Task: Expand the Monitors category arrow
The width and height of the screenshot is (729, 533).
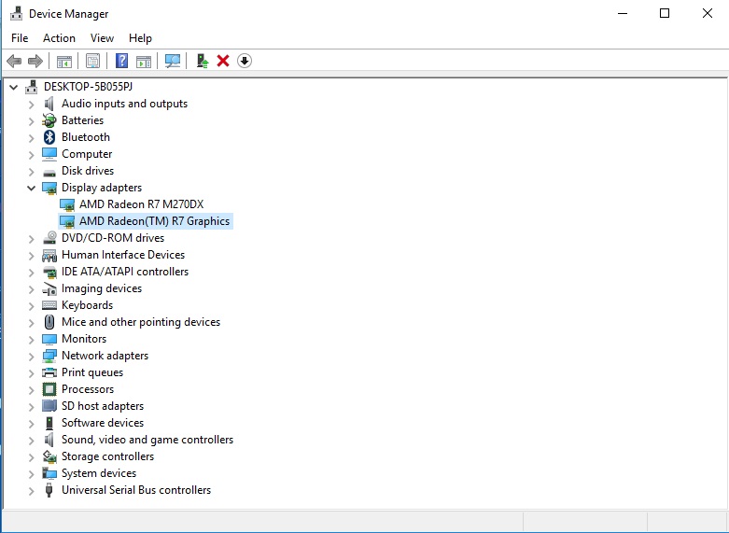Action: 31,340
